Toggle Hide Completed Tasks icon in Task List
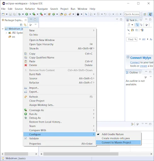The image size is (154, 161). pos(129,30)
